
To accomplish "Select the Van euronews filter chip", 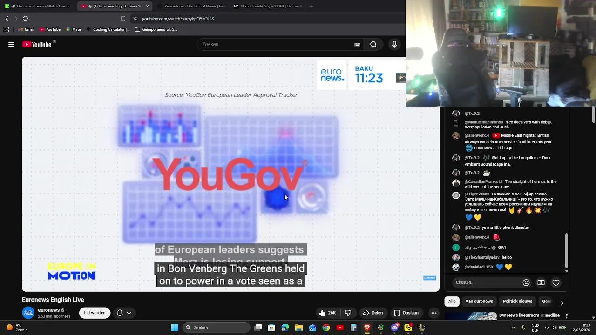I will click(479, 301).
